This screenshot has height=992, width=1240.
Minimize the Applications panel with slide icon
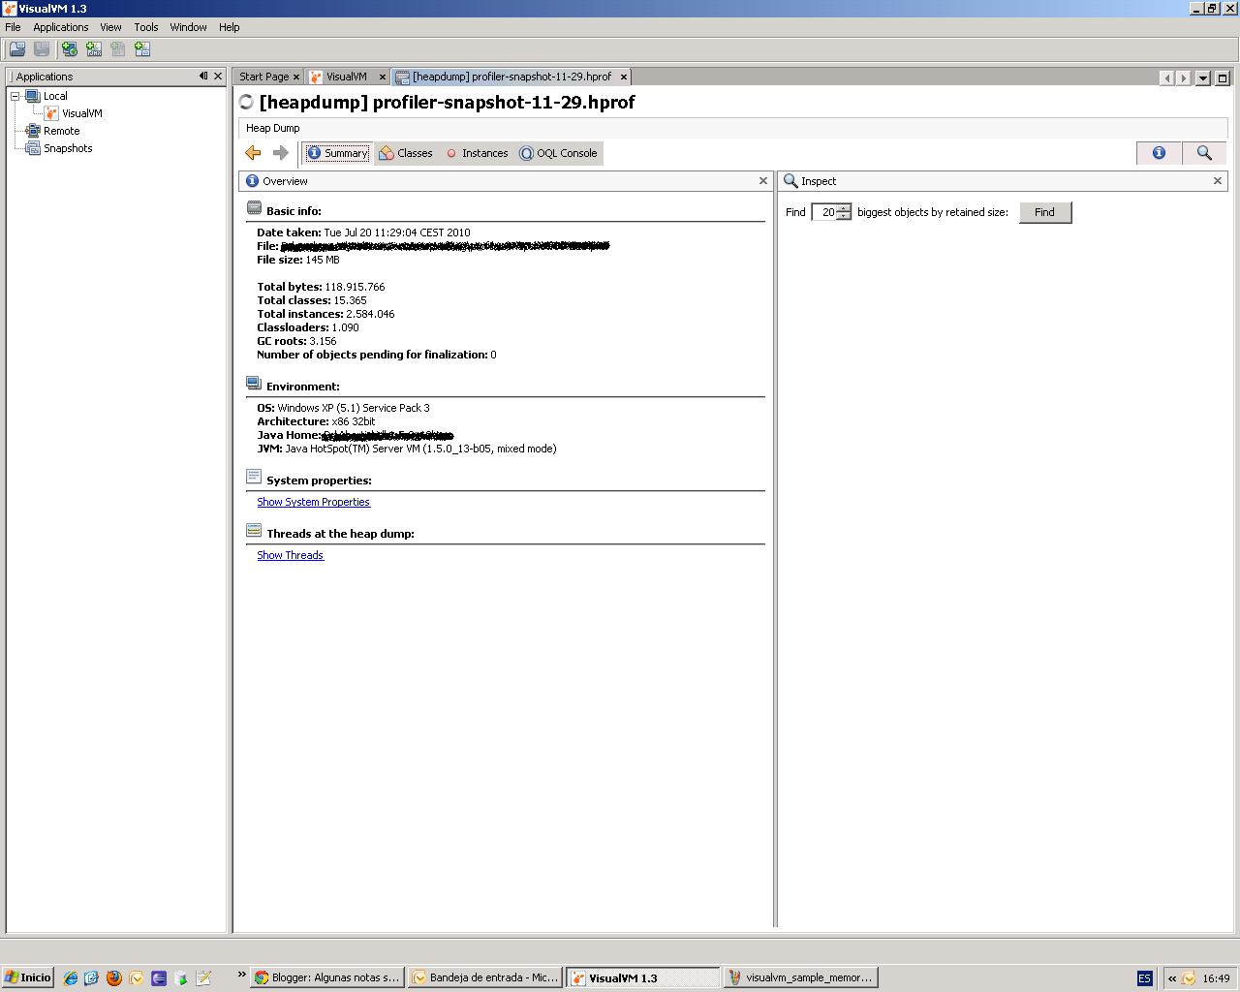[x=203, y=76]
